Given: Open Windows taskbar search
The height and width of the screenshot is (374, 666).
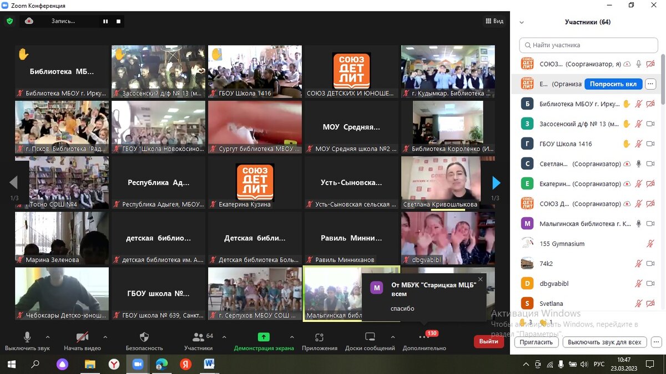Looking at the screenshot, I should point(35,364).
